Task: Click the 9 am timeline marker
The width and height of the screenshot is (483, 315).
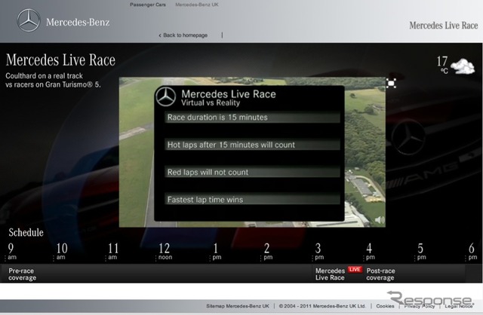Action: [11, 252]
